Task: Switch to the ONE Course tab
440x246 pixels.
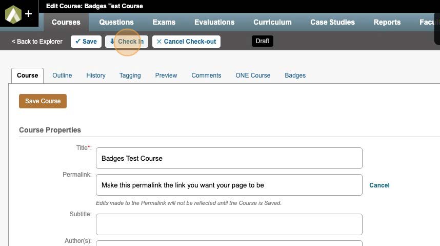Action: pyautogui.click(x=253, y=75)
